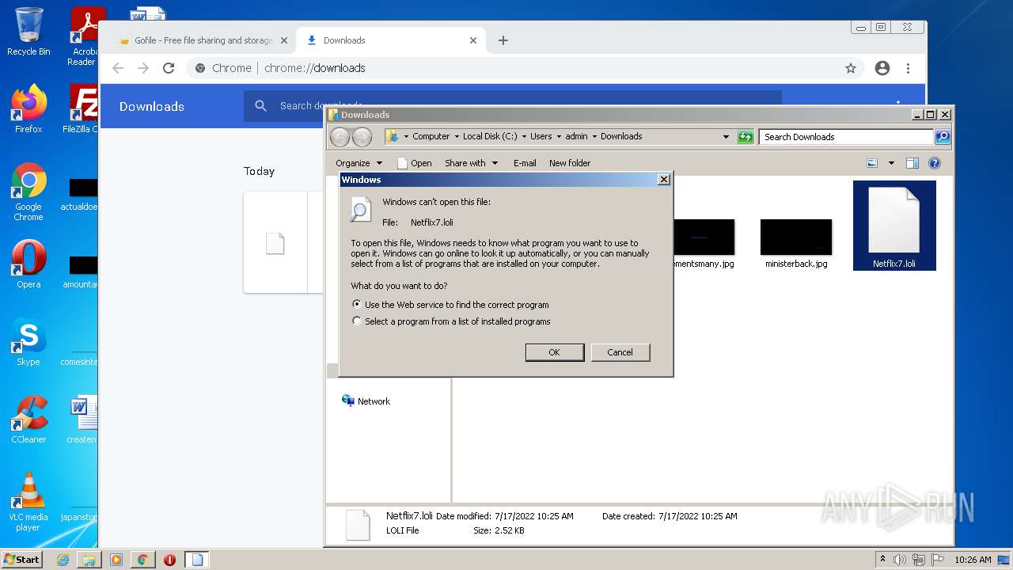1013x570 pixels.
Task: Expand the admin breadcrumb arrow
Action: (x=594, y=137)
